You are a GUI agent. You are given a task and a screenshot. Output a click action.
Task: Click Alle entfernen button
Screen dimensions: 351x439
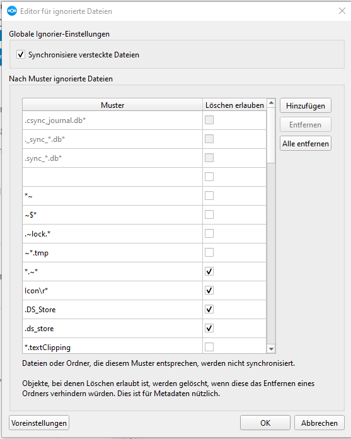point(306,143)
